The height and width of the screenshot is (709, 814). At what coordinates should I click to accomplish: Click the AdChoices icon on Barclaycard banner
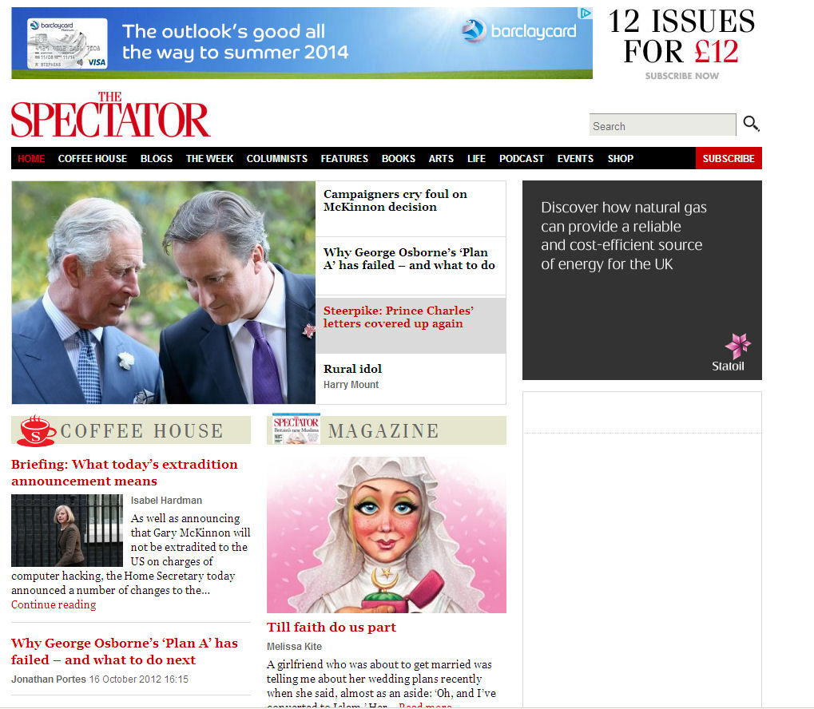pyautogui.click(x=586, y=13)
